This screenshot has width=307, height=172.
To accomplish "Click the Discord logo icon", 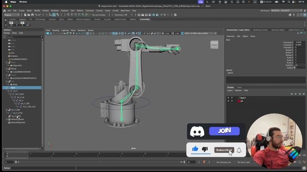I will tap(197, 131).
